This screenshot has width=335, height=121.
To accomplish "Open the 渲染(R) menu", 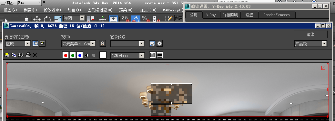I will point(126,10).
